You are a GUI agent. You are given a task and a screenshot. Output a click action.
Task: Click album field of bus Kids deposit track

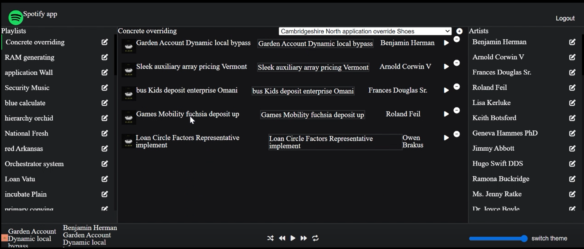[x=303, y=91]
